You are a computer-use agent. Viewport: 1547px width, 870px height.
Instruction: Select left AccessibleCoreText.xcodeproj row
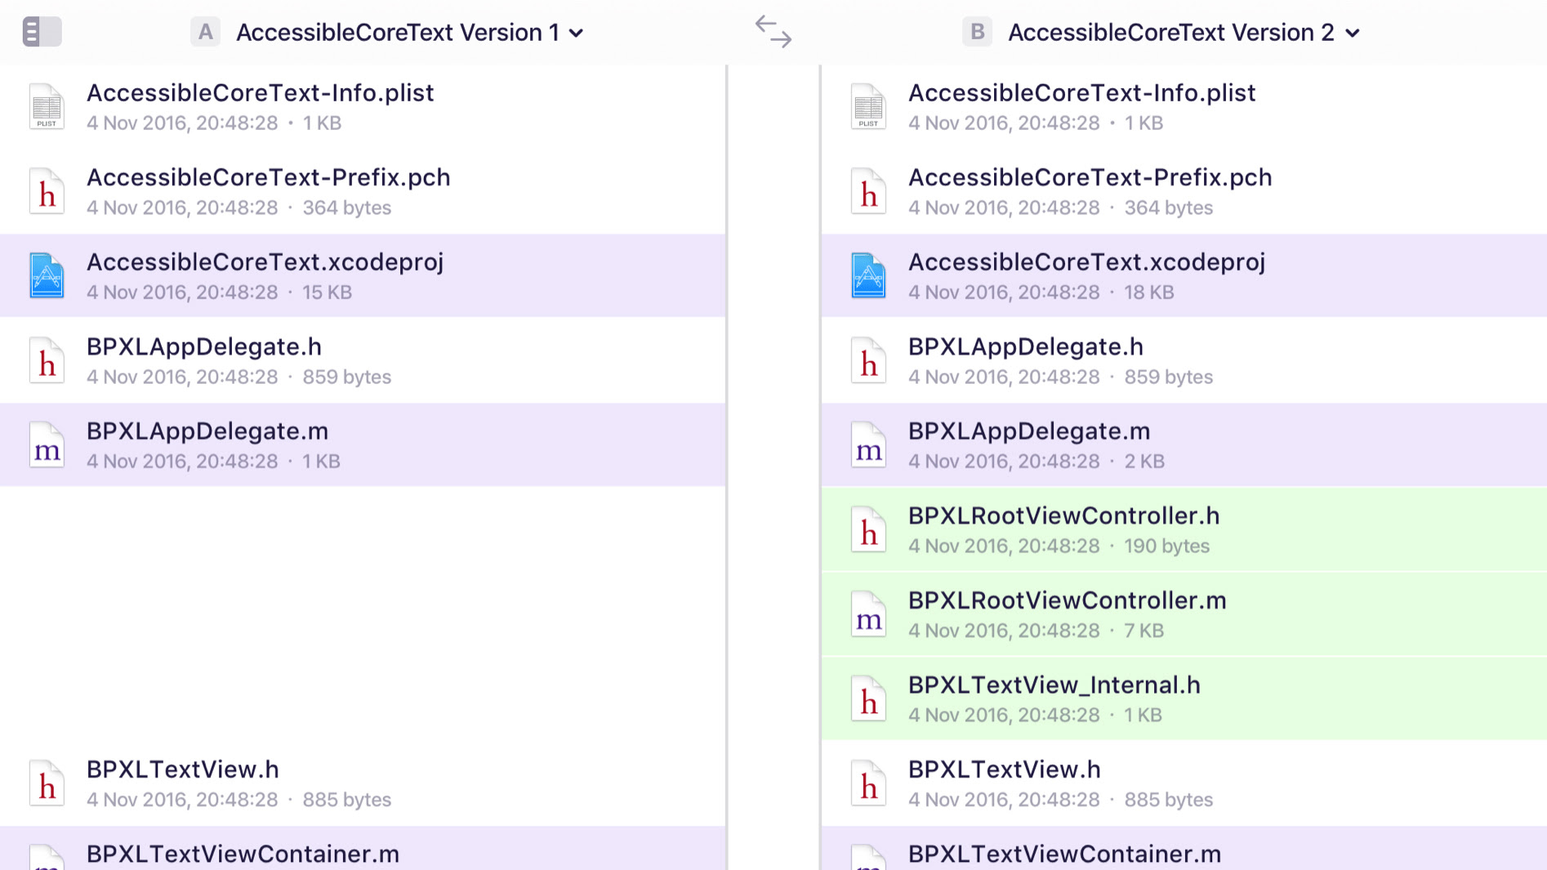[x=363, y=276]
